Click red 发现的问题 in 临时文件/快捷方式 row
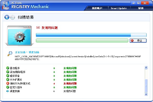 pyautogui.click(x=70, y=84)
